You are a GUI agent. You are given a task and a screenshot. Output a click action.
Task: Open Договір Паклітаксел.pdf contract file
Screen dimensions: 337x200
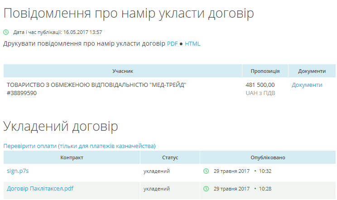click(x=40, y=188)
